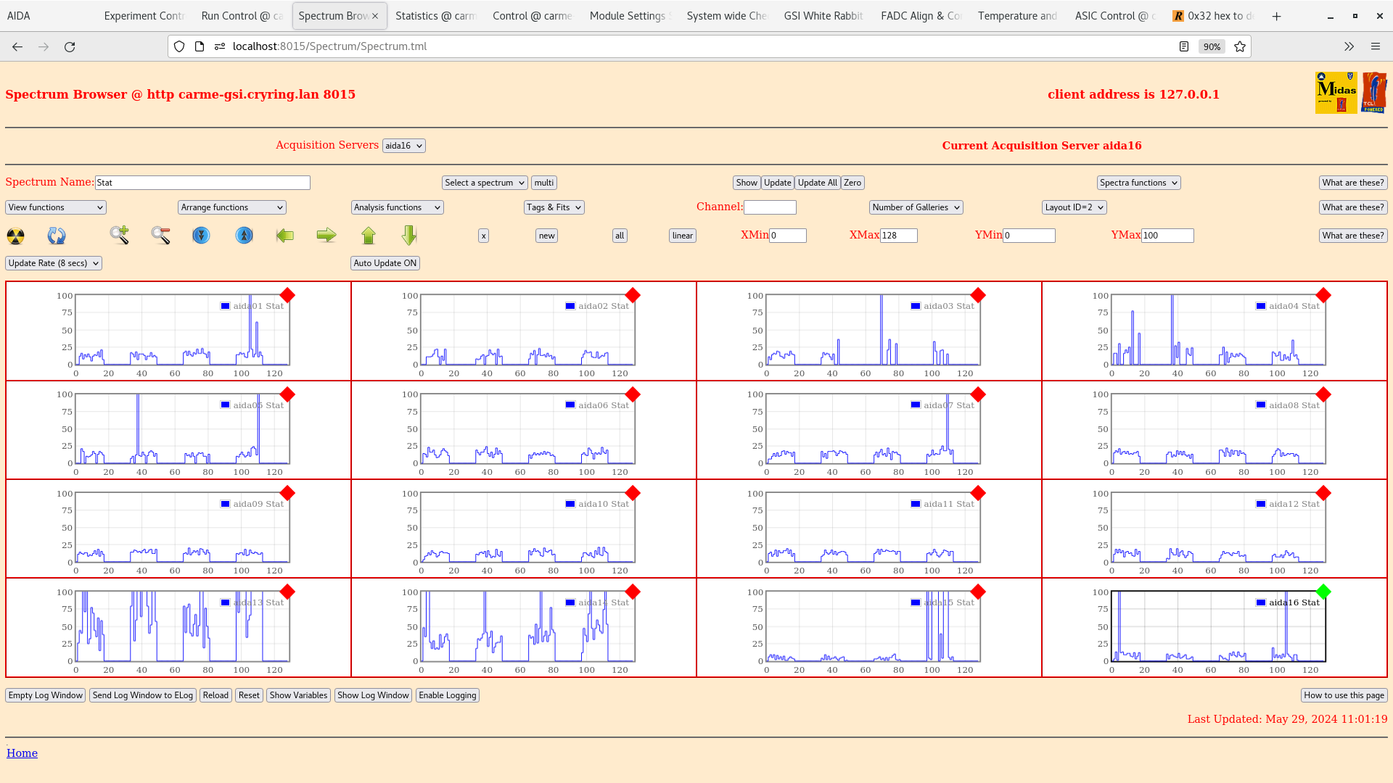Click the zoom in magnifier icon
The image size is (1393, 783).
pyautogui.click(x=119, y=235)
